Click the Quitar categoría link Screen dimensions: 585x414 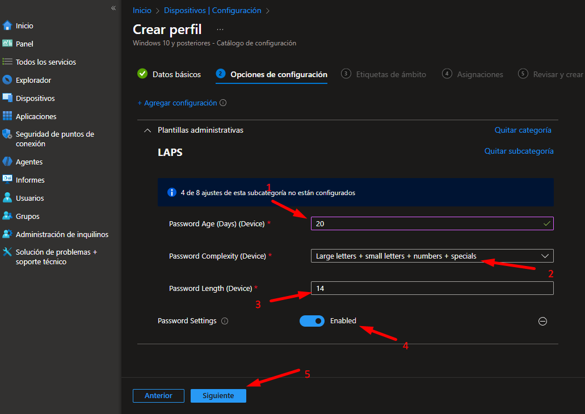(x=523, y=130)
